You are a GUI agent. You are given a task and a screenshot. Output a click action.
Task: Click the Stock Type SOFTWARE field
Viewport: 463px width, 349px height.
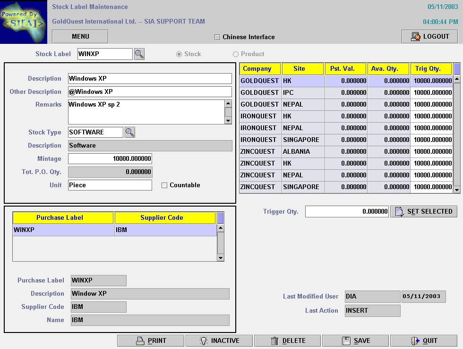95,133
